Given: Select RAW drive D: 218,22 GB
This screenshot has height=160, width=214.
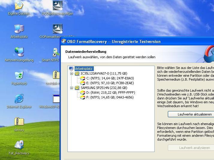Looking at the screenshot, I should point(110,93).
